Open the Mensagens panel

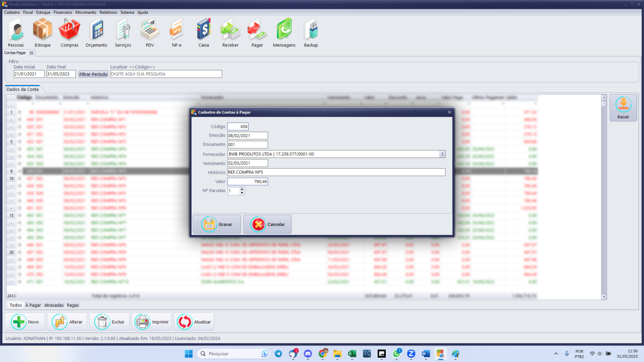[284, 32]
